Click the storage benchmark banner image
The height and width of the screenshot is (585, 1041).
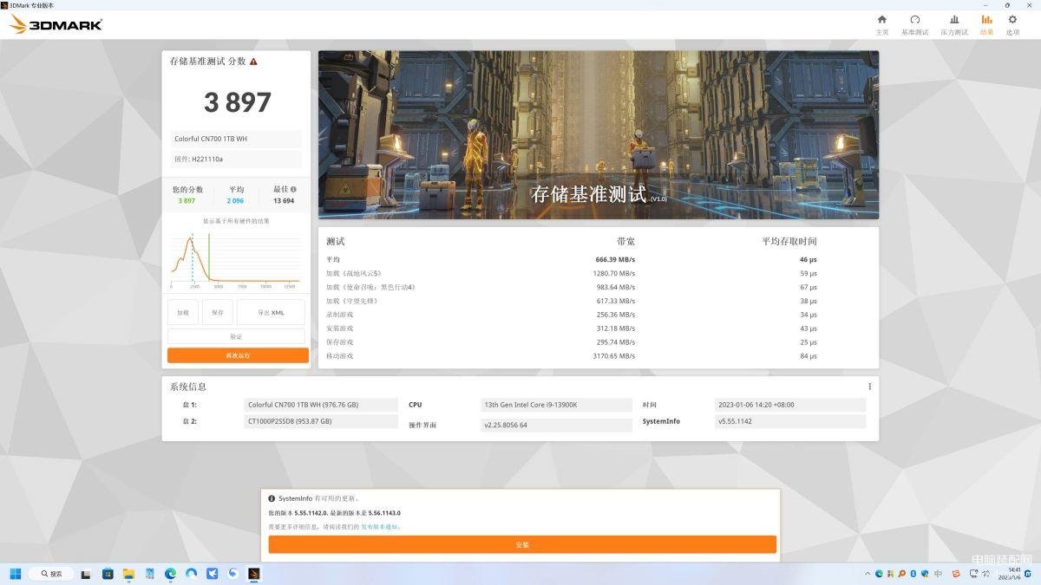tap(599, 134)
